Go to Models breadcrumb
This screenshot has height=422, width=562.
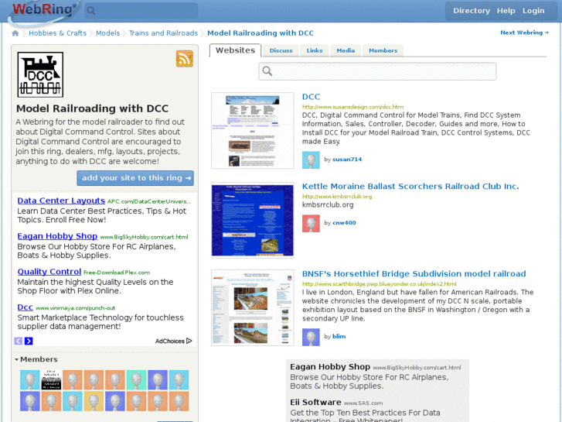tap(107, 33)
